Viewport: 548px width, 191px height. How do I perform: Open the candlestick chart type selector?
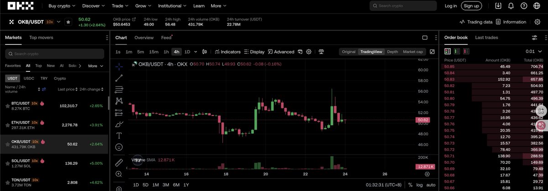pos(205,52)
